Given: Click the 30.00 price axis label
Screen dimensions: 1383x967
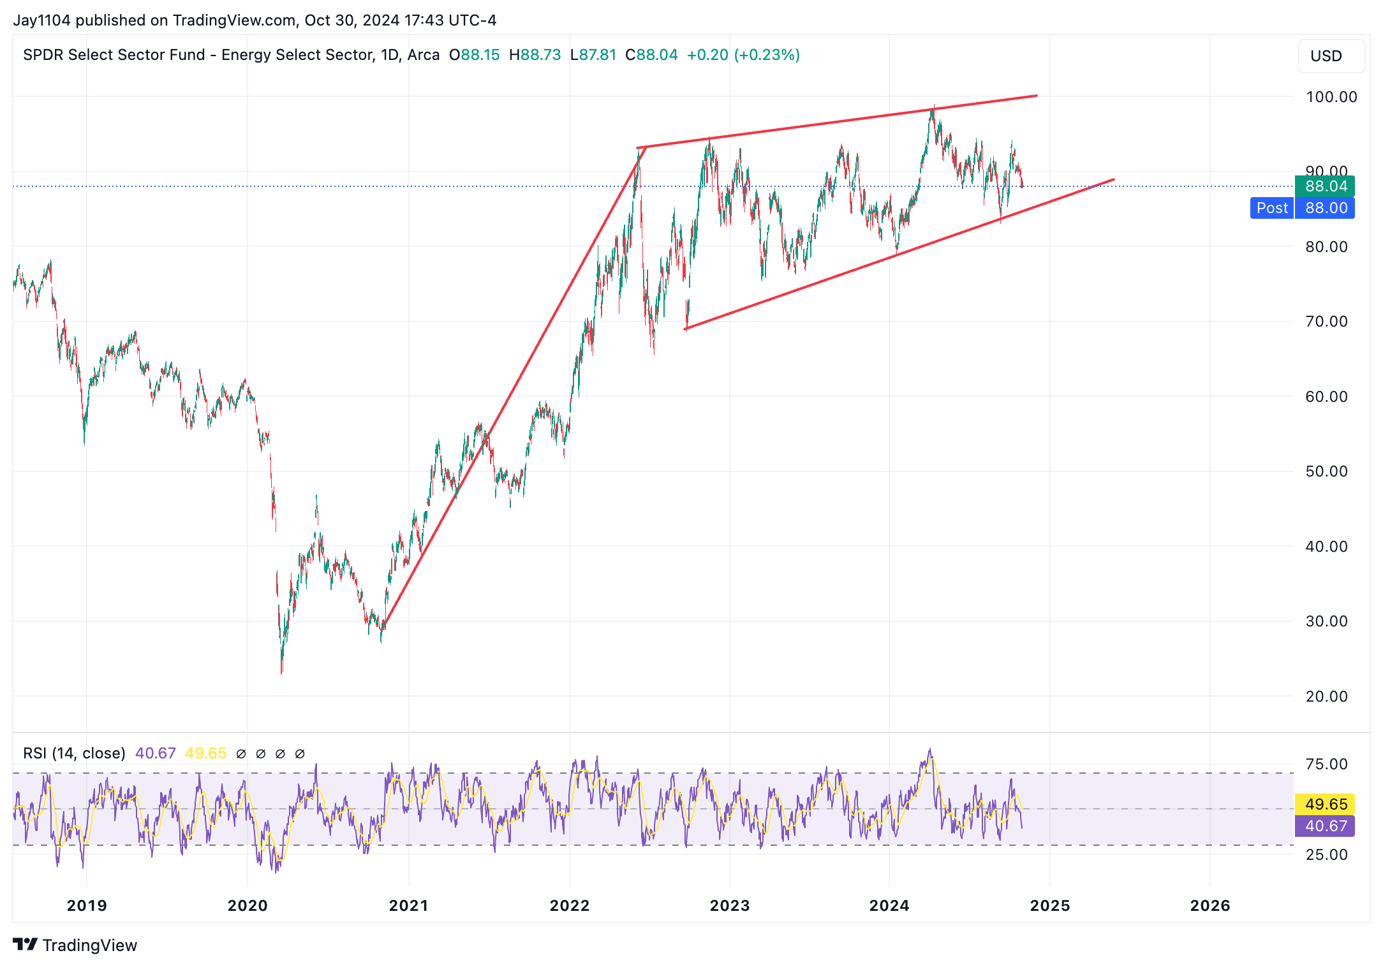Looking at the screenshot, I should point(1326,621).
